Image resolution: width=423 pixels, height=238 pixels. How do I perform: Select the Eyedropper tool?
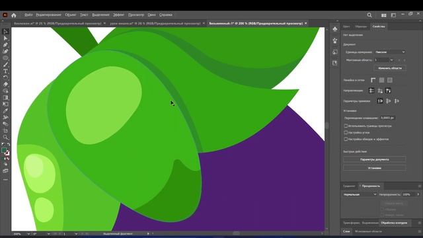(x=5, y=110)
